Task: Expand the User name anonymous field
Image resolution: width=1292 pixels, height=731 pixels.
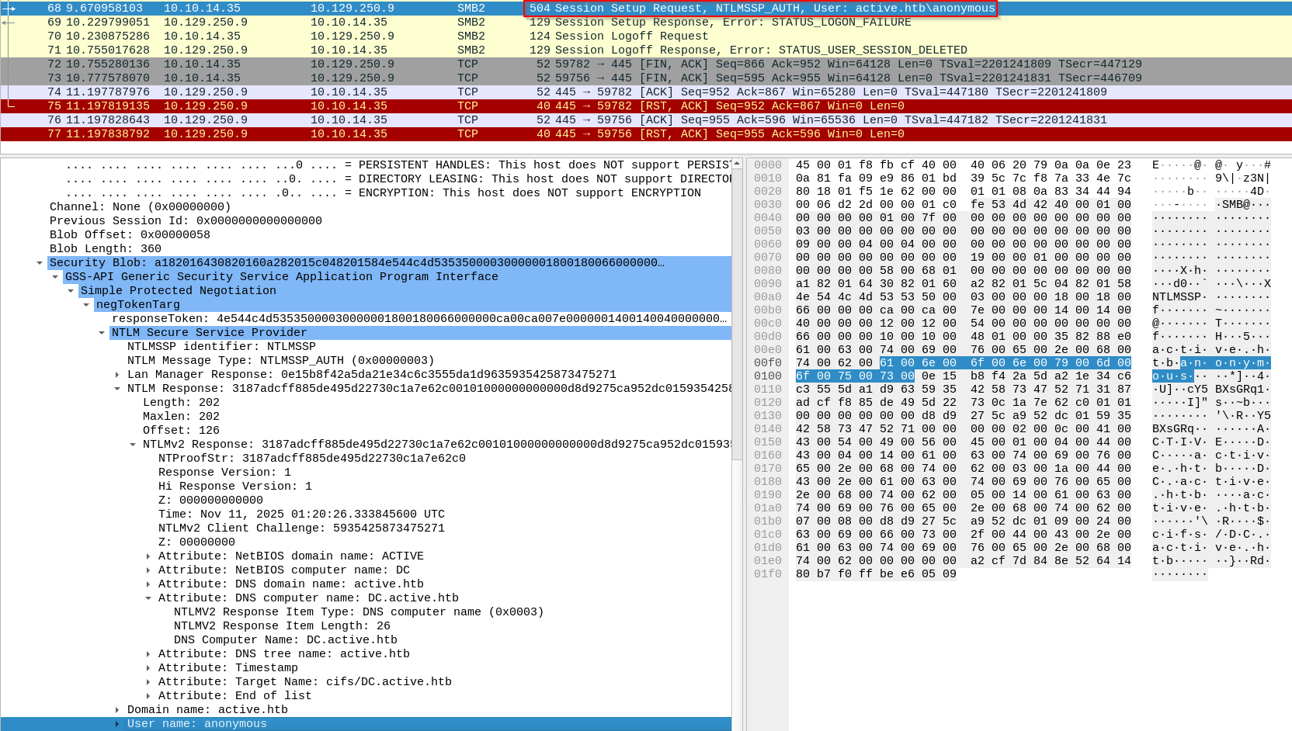Action: click(x=117, y=724)
